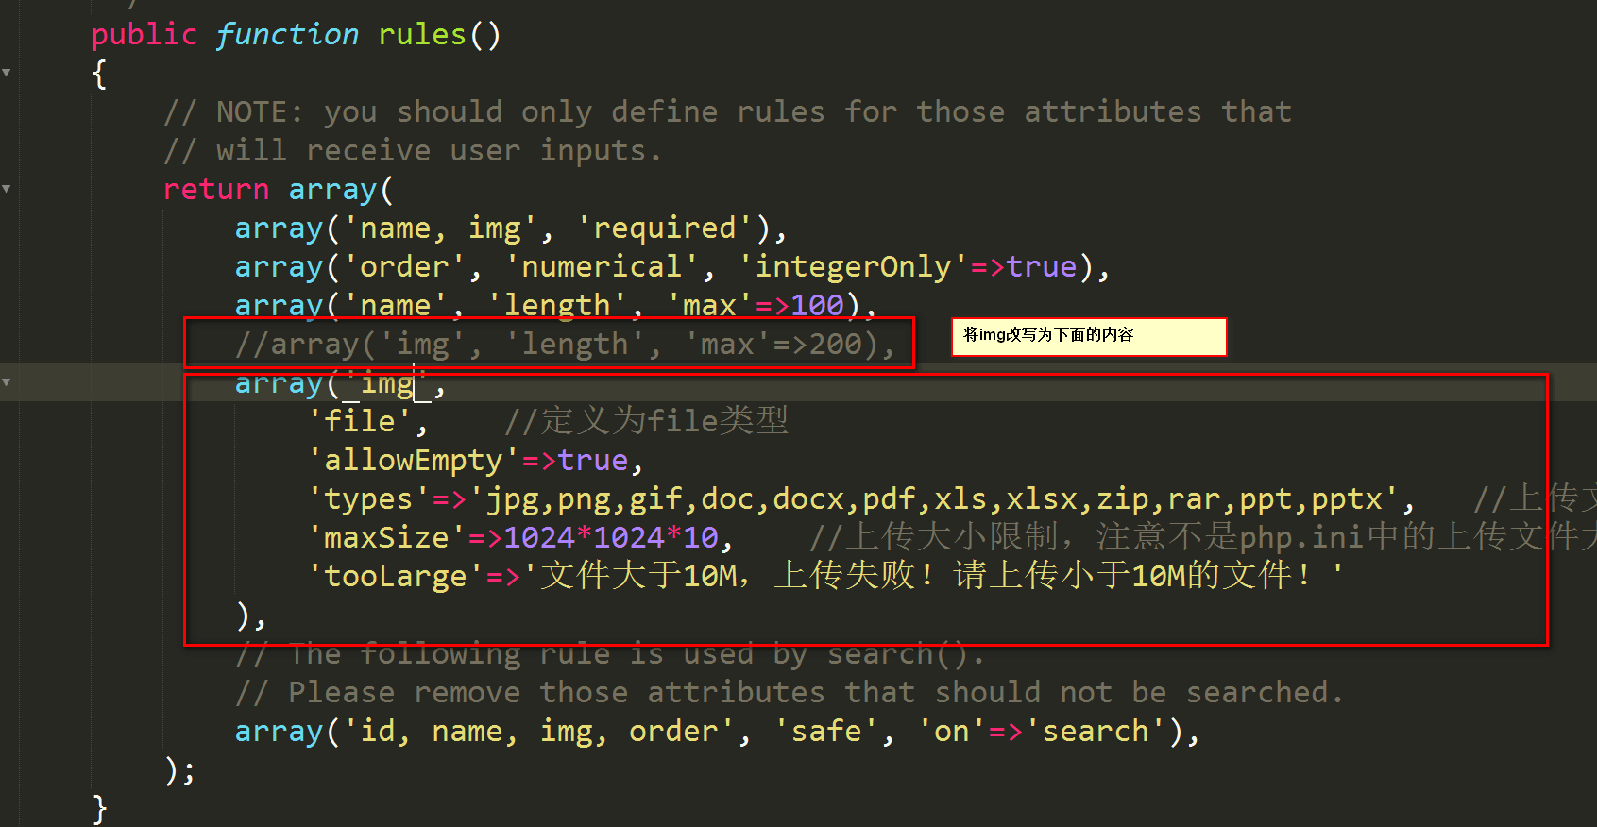This screenshot has width=1597, height=827.
Task: Click the ');' line closing the return array
Action: tap(180, 770)
